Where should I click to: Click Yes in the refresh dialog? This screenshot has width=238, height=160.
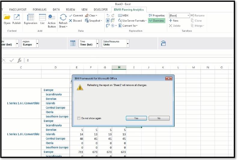(136, 118)
